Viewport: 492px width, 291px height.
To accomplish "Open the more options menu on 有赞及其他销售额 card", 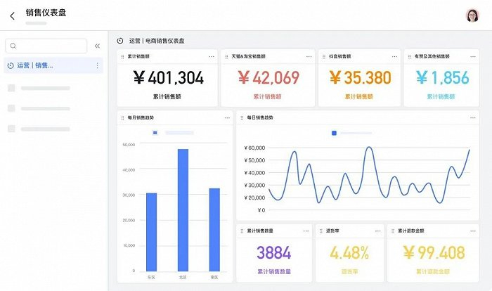I will [x=473, y=56].
